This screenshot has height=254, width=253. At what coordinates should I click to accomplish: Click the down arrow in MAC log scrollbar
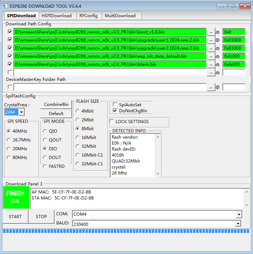pos(247,205)
